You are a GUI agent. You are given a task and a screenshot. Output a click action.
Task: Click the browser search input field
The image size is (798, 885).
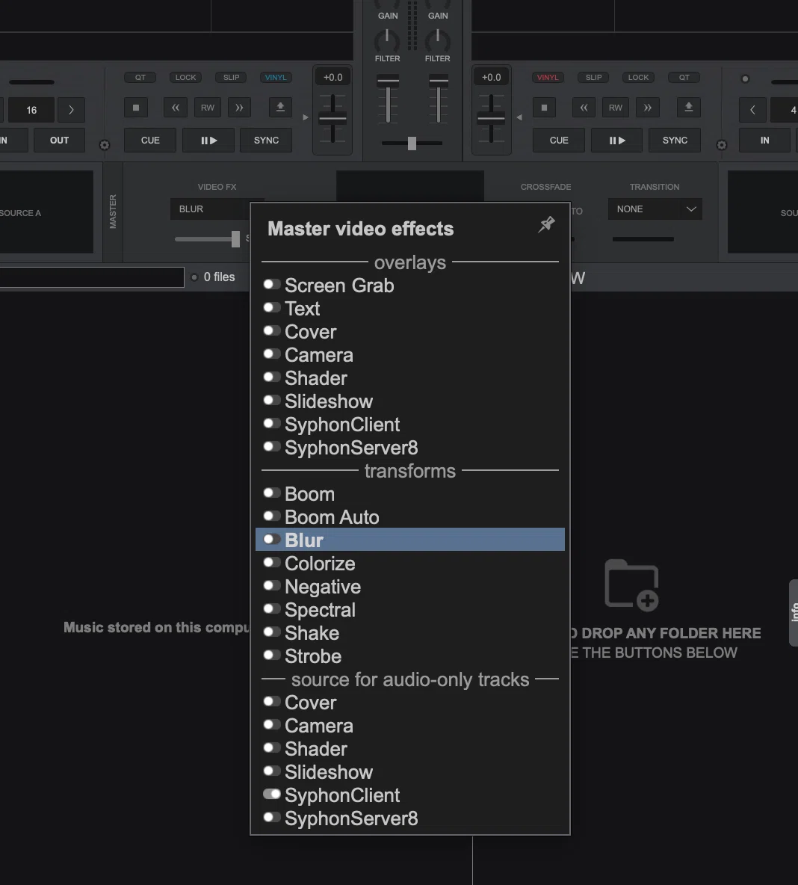click(x=92, y=277)
